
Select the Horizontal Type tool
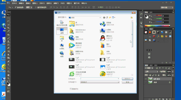[x=8, y=65]
